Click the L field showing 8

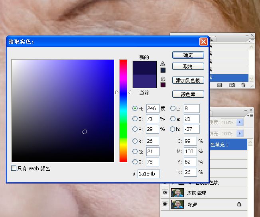coord(192,108)
